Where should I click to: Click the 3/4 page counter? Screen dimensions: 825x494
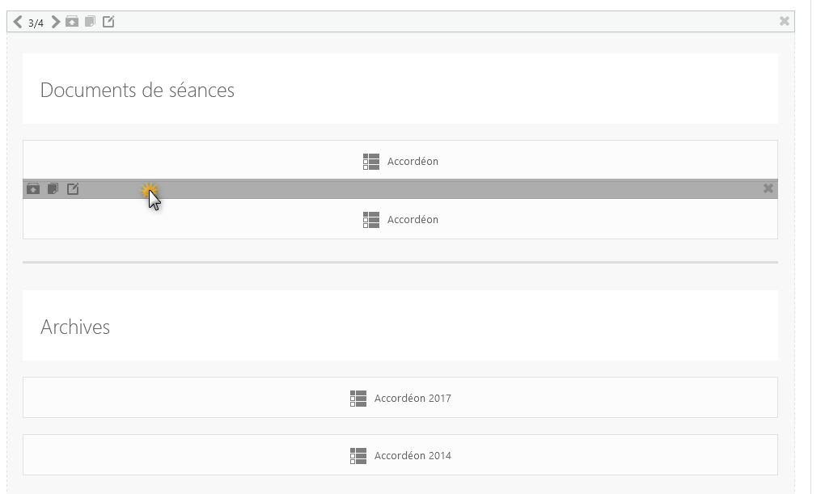click(x=36, y=23)
